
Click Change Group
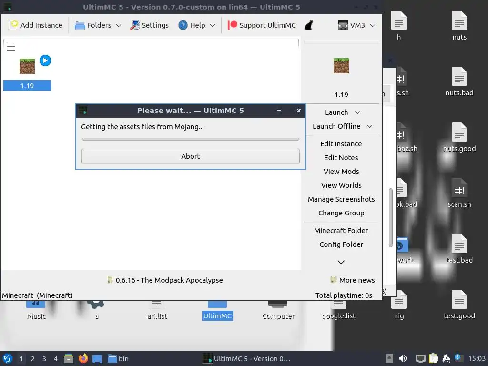click(341, 213)
